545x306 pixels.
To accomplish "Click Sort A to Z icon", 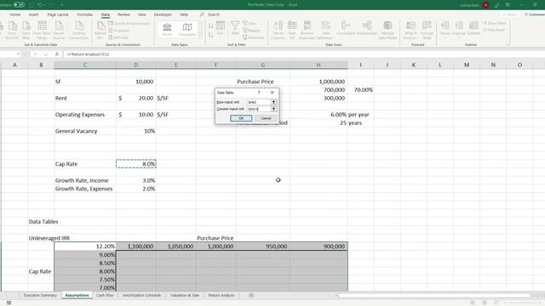I will [210, 26].
